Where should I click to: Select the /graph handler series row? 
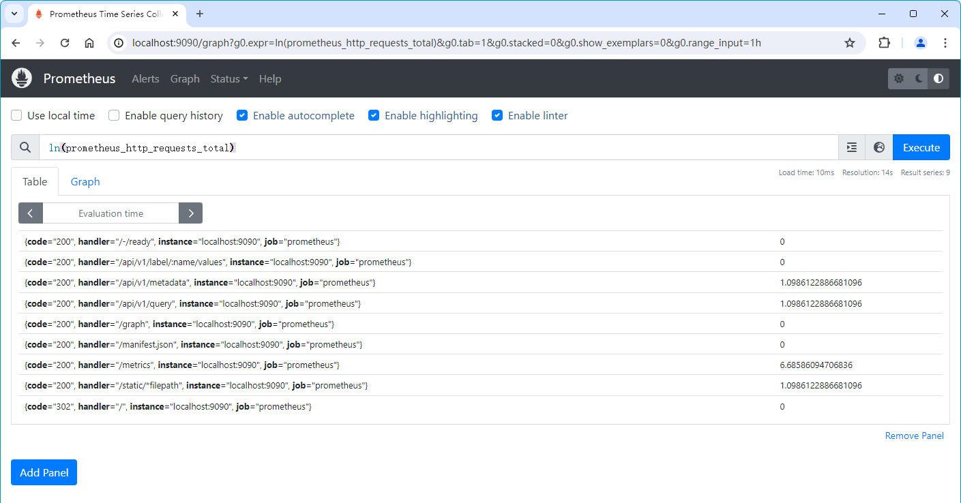click(480, 324)
